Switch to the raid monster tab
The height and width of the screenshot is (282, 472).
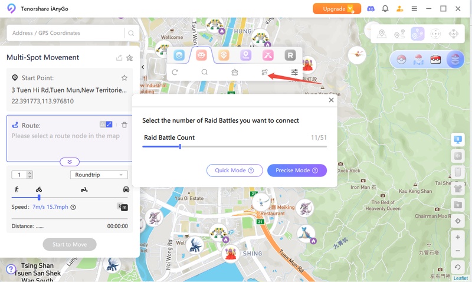[x=201, y=55]
